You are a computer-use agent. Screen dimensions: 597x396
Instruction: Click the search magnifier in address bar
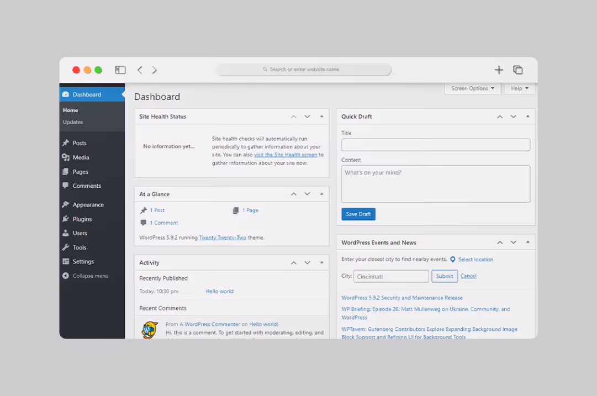point(265,69)
